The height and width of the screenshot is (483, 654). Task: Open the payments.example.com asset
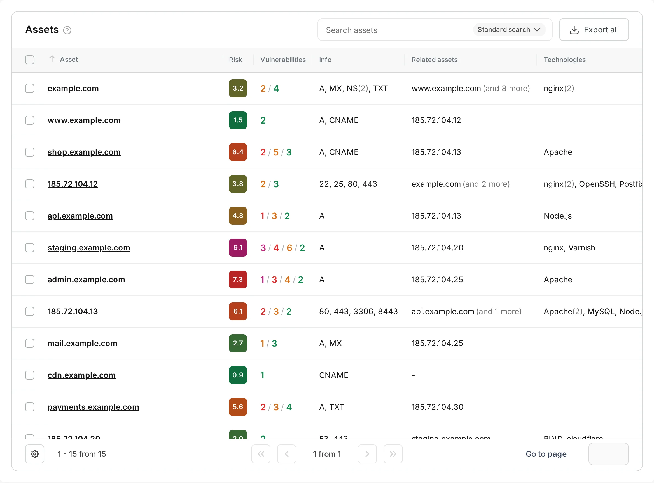click(x=94, y=407)
